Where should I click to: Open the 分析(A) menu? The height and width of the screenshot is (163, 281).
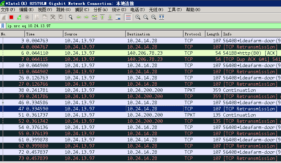click(101, 10)
